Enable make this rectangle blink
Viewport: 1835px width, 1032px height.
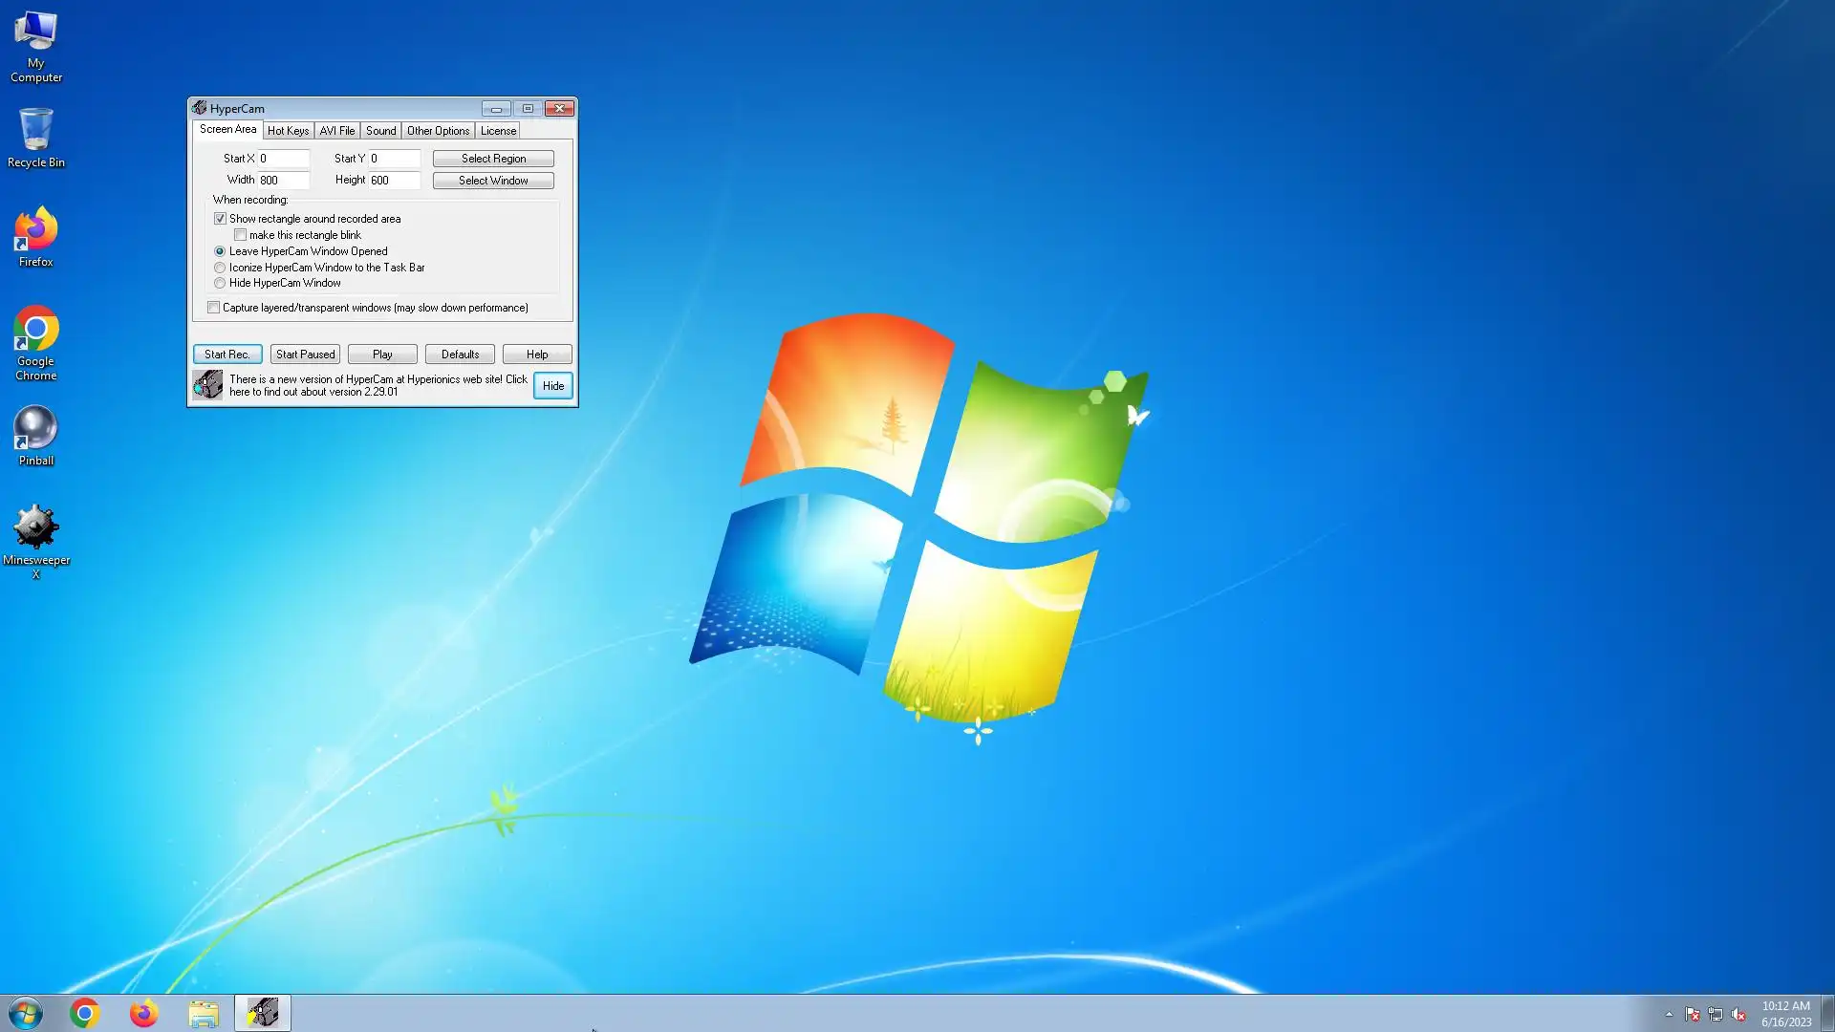point(241,235)
